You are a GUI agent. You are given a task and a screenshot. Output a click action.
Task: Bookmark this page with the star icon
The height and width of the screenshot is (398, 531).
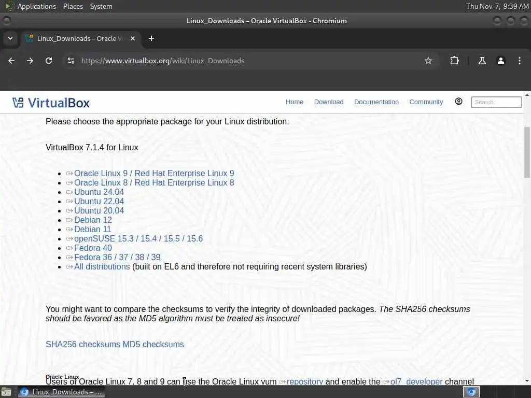[428, 61]
